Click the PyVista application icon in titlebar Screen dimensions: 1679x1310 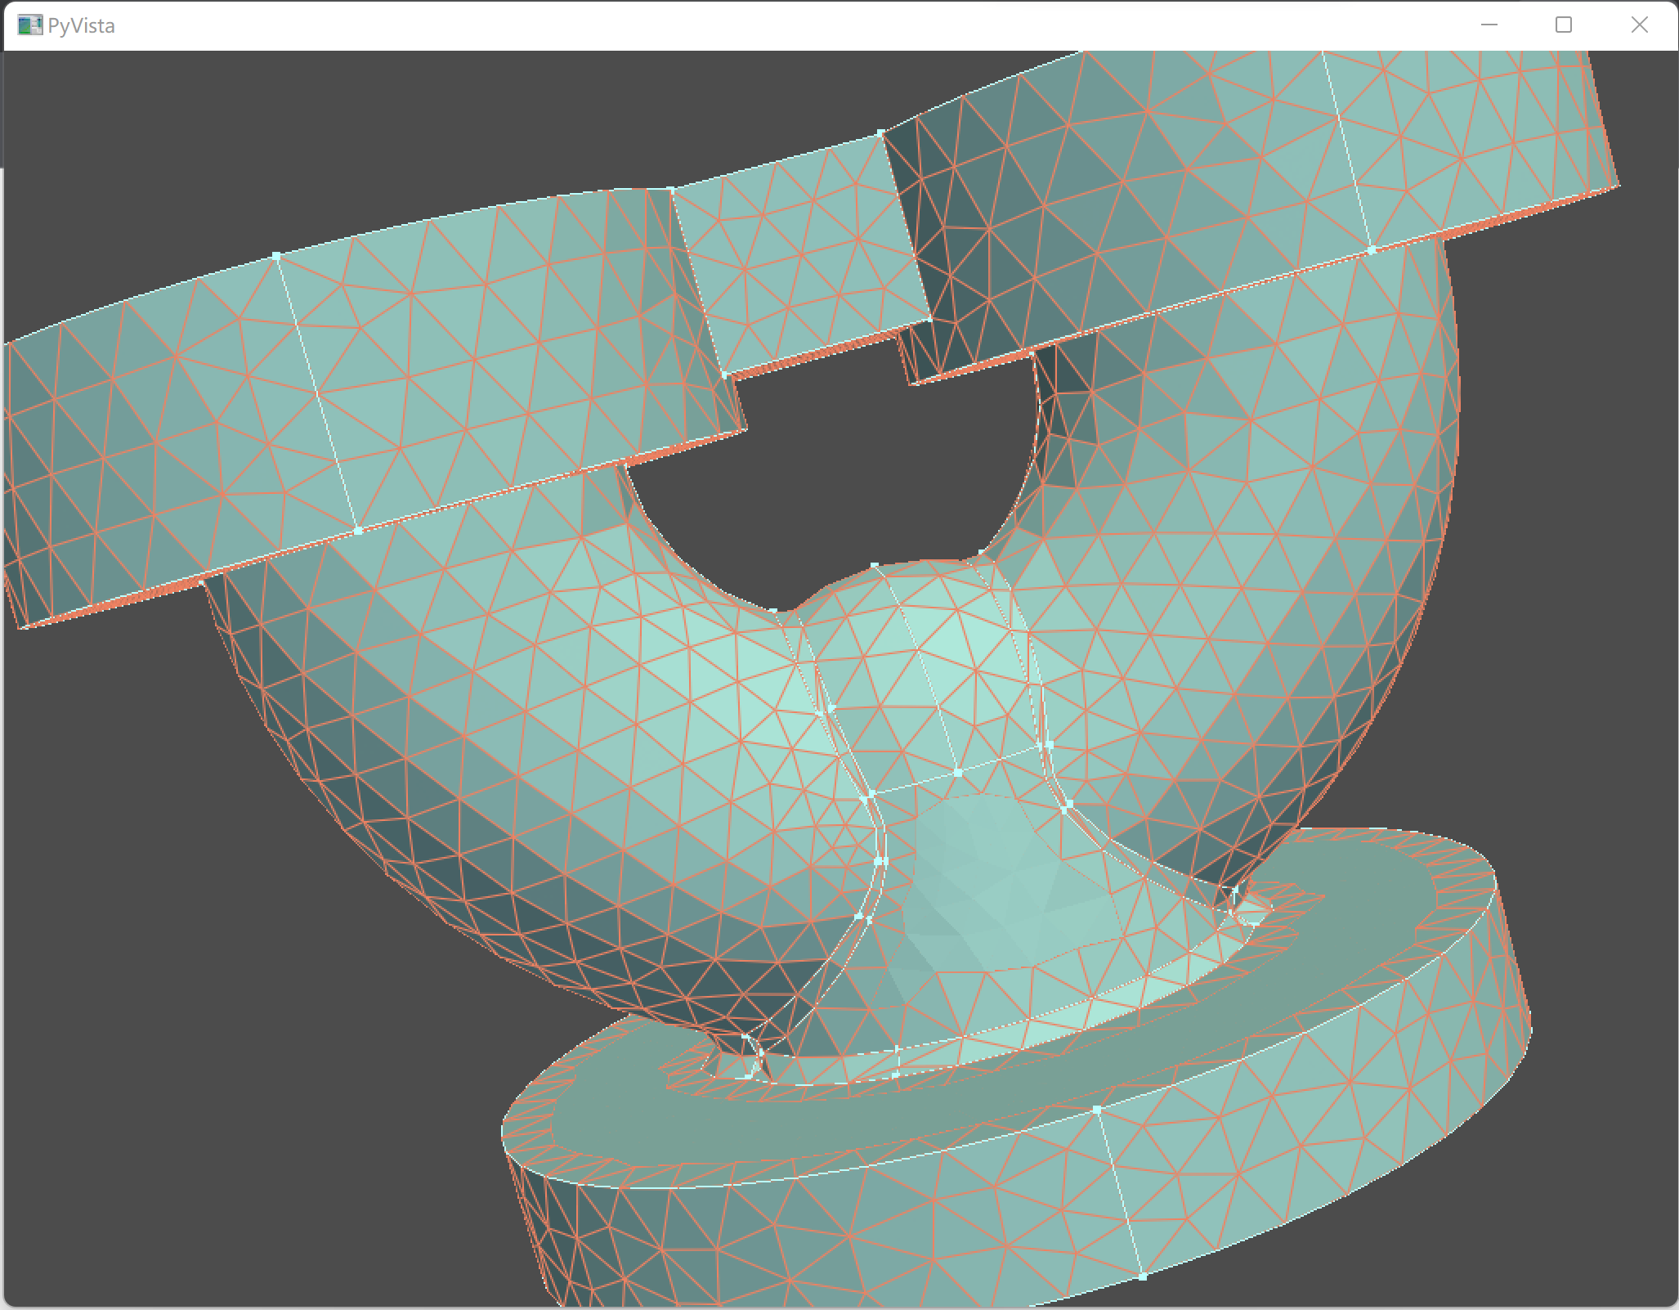32,25
